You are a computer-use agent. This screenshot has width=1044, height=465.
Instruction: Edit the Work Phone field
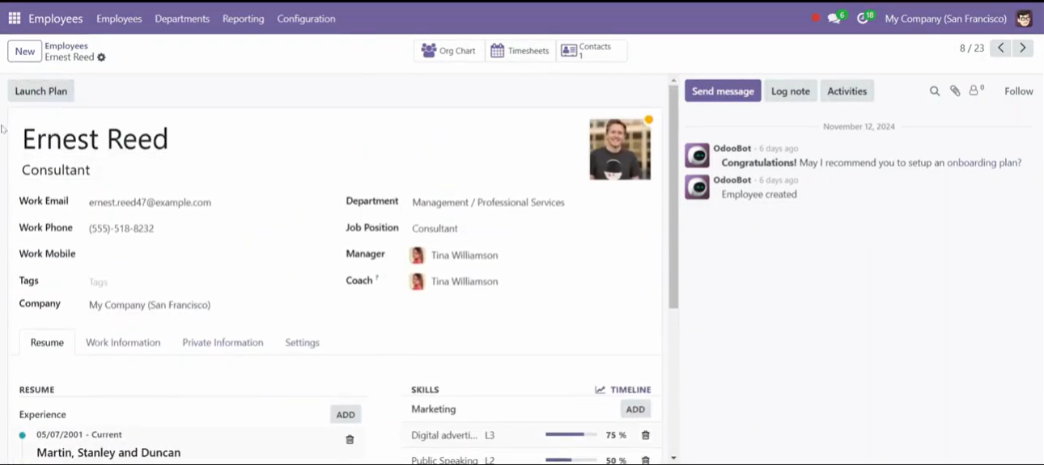coord(206,228)
